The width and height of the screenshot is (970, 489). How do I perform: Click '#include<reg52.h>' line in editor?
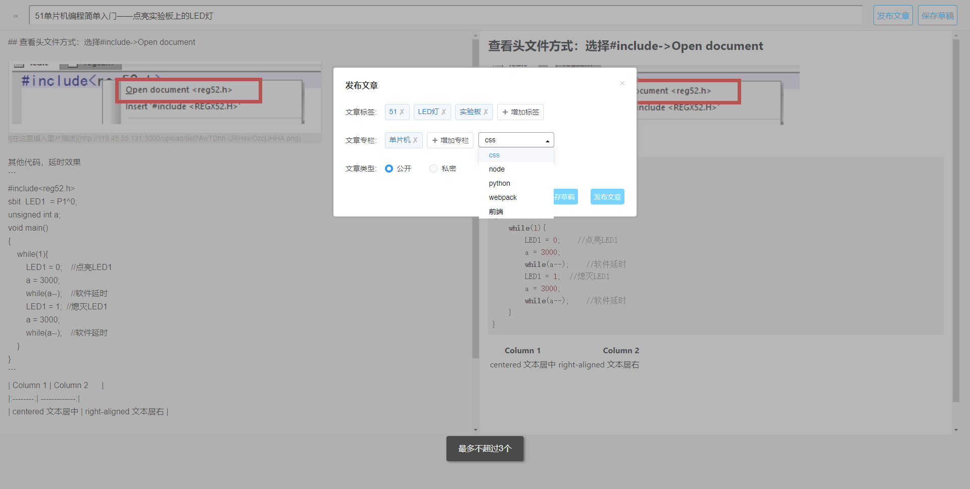pos(41,188)
